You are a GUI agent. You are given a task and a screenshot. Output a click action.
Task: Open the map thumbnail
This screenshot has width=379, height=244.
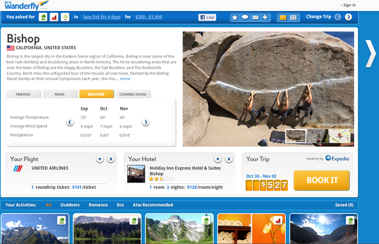(340, 136)
